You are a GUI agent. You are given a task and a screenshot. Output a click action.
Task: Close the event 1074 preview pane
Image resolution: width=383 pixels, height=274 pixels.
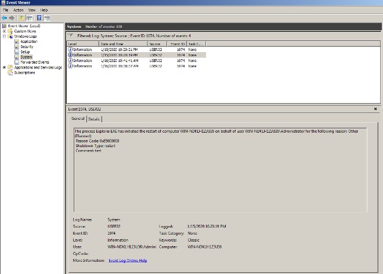coord(376,108)
